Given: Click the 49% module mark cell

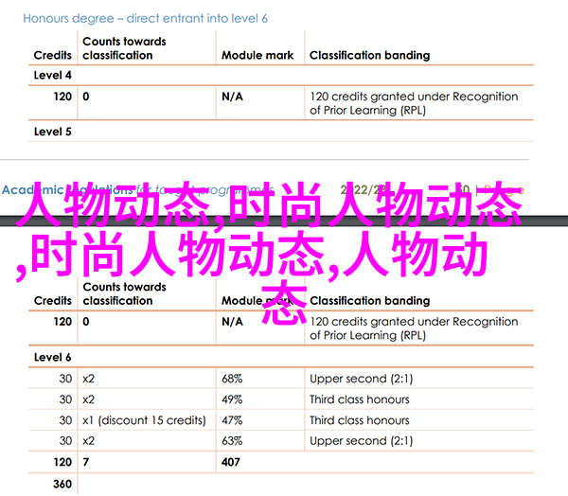Looking at the screenshot, I should [x=232, y=399].
